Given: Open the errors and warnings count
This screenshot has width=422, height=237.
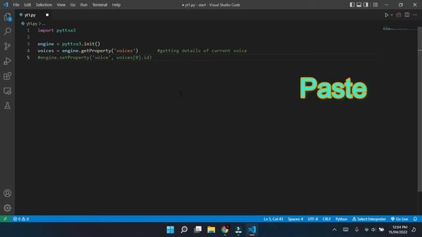Looking at the screenshot, I should pos(21,219).
